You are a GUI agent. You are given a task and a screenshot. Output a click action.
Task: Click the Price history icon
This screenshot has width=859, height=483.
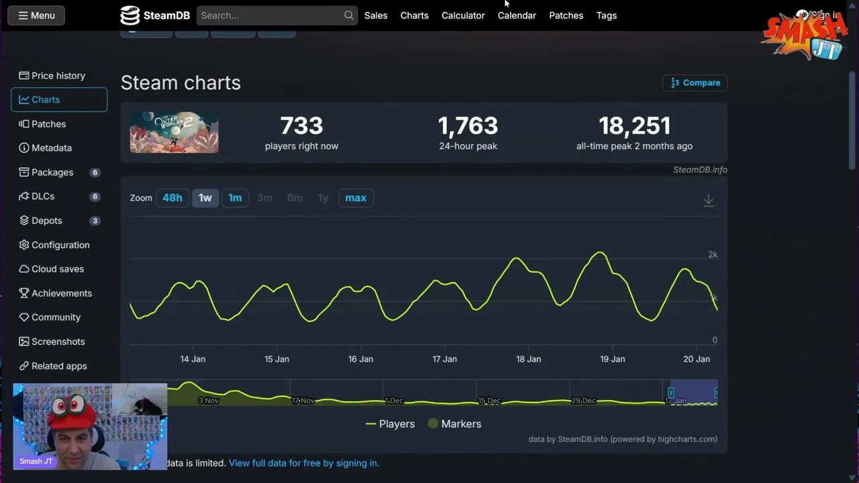tap(24, 76)
